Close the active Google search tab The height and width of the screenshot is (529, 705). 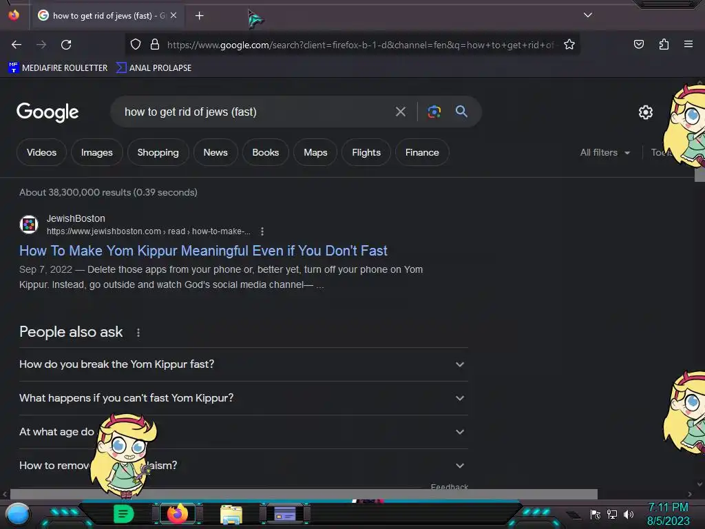[173, 15]
